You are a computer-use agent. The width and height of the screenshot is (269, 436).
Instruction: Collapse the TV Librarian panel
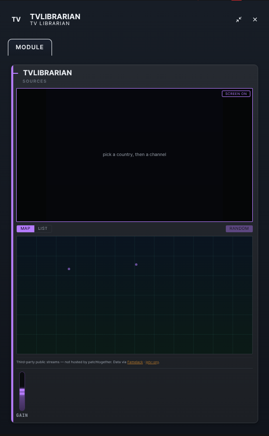239,20
